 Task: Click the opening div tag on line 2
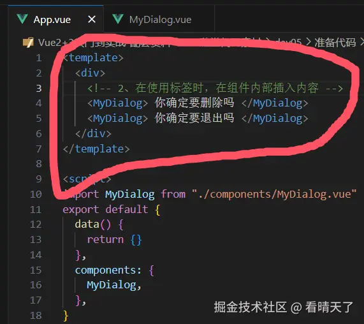point(90,73)
